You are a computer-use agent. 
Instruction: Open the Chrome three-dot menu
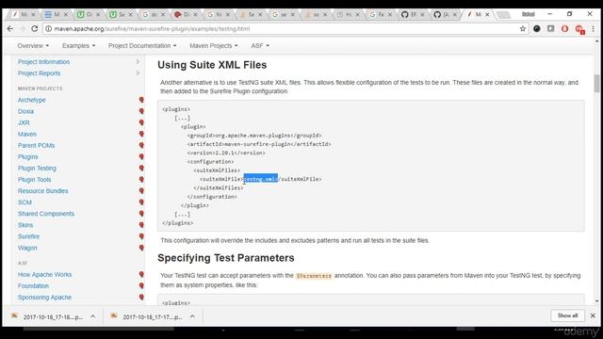593,28
